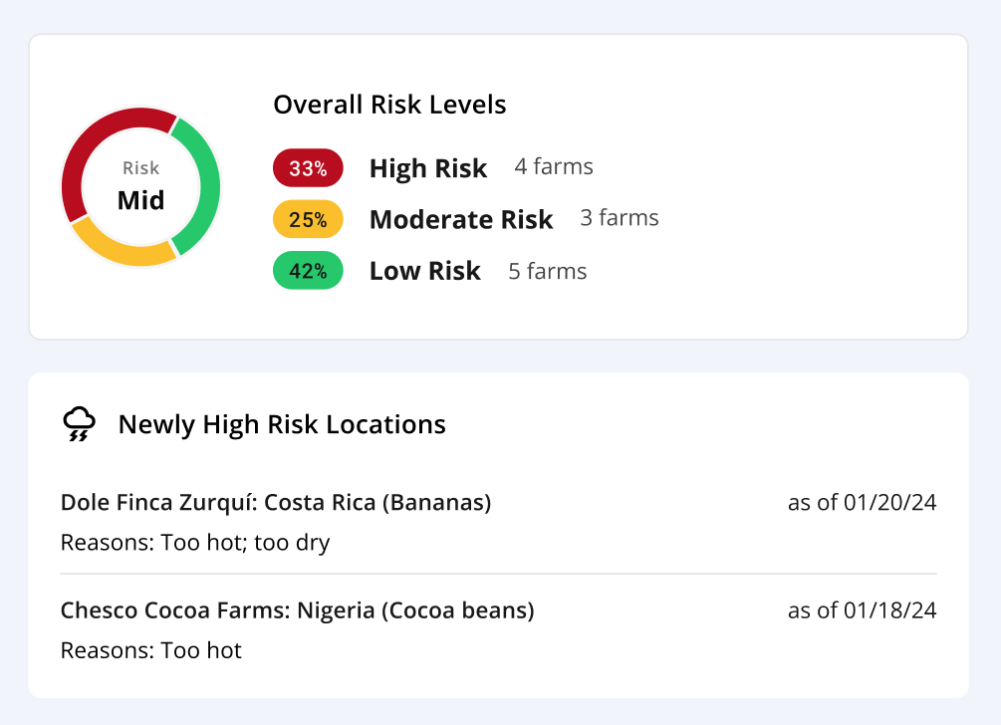Click the Newly High Risk Locations heading
This screenshot has width=1001, height=725.
(282, 424)
